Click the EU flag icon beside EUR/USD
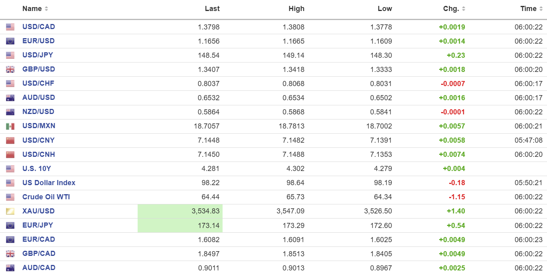 (x=10, y=41)
